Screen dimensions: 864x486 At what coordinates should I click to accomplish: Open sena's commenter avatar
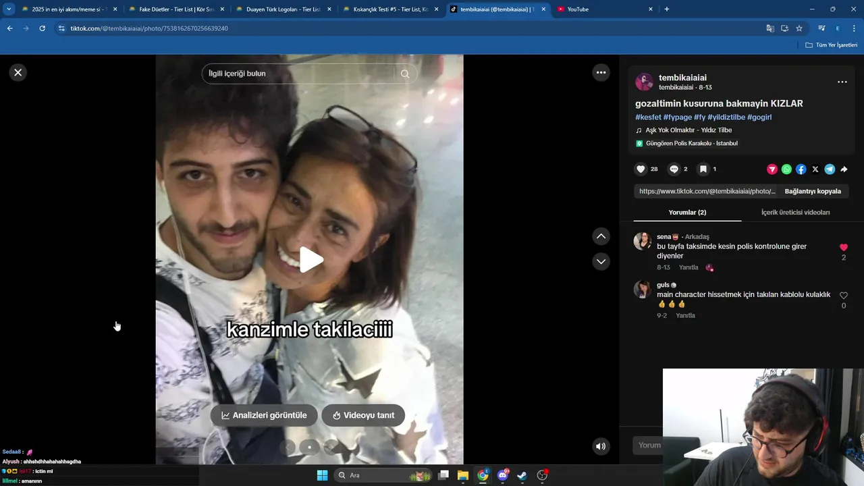tap(643, 241)
